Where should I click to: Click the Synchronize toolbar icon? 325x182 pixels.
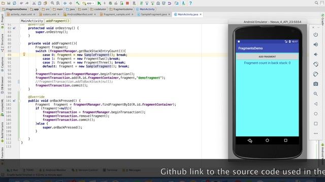[x=15, y=3]
